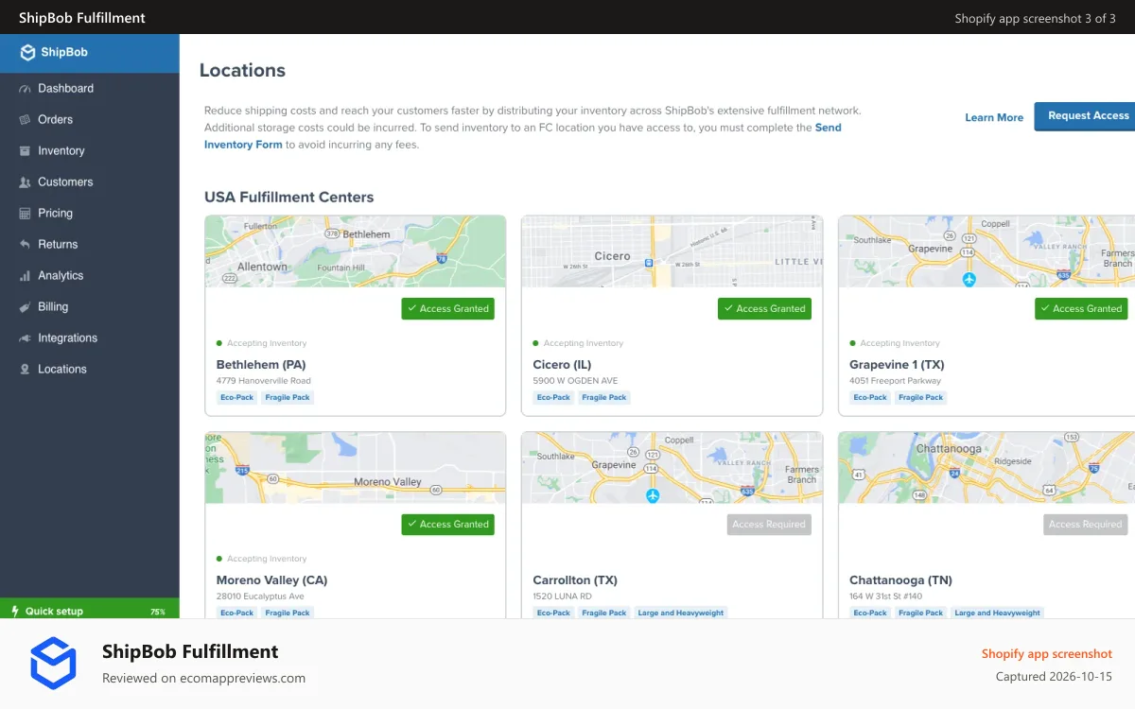Click the Grapevine 1 map thumbnail
Image resolution: width=1135 pixels, height=709 pixels.
point(987,251)
